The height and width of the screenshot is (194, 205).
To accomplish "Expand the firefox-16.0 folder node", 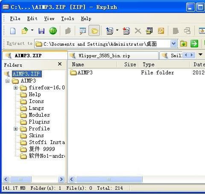I will pos(15,88).
